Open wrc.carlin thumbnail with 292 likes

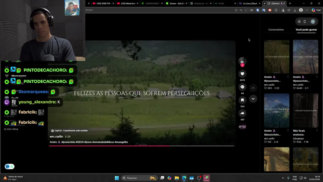pos(277,57)
